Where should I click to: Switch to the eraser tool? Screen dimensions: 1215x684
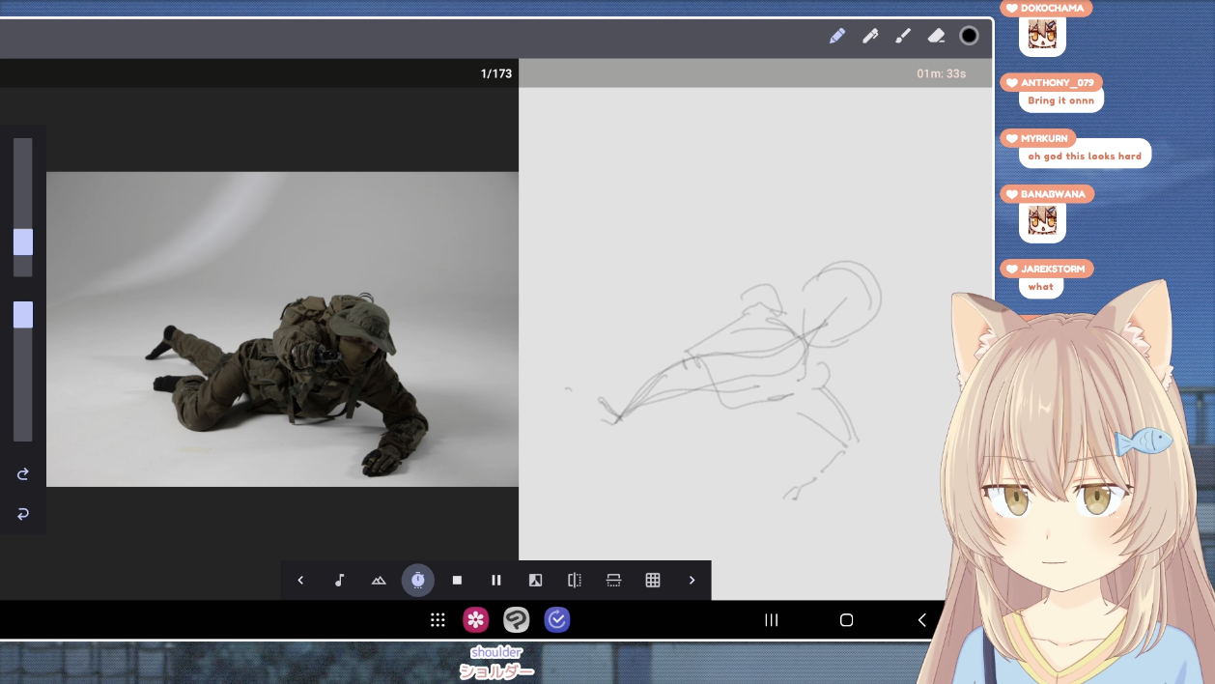click(936, 36)
